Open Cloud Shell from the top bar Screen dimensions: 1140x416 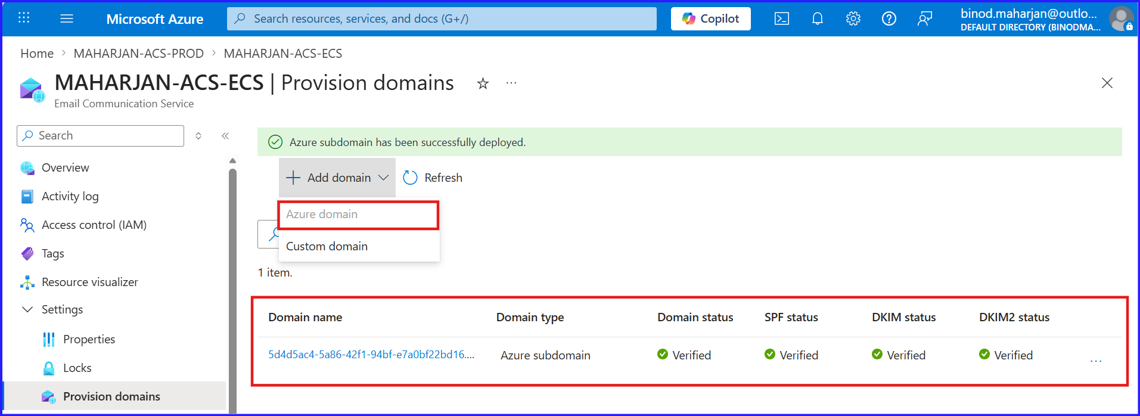781,18
